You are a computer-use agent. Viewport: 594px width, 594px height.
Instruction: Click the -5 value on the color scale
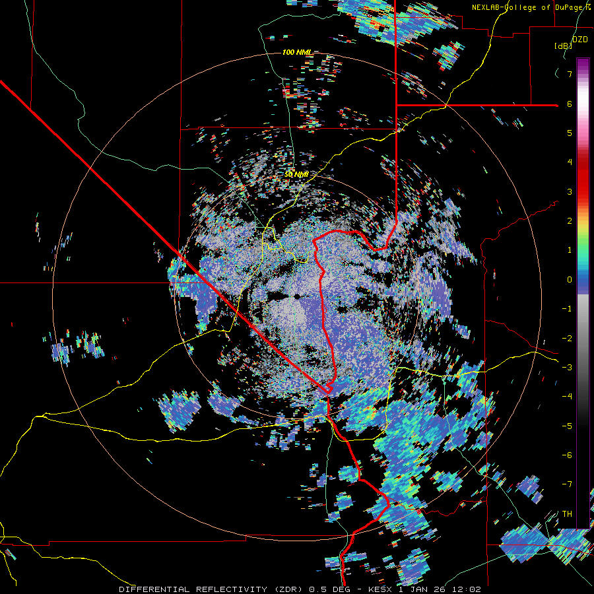[x=567, y=426]
